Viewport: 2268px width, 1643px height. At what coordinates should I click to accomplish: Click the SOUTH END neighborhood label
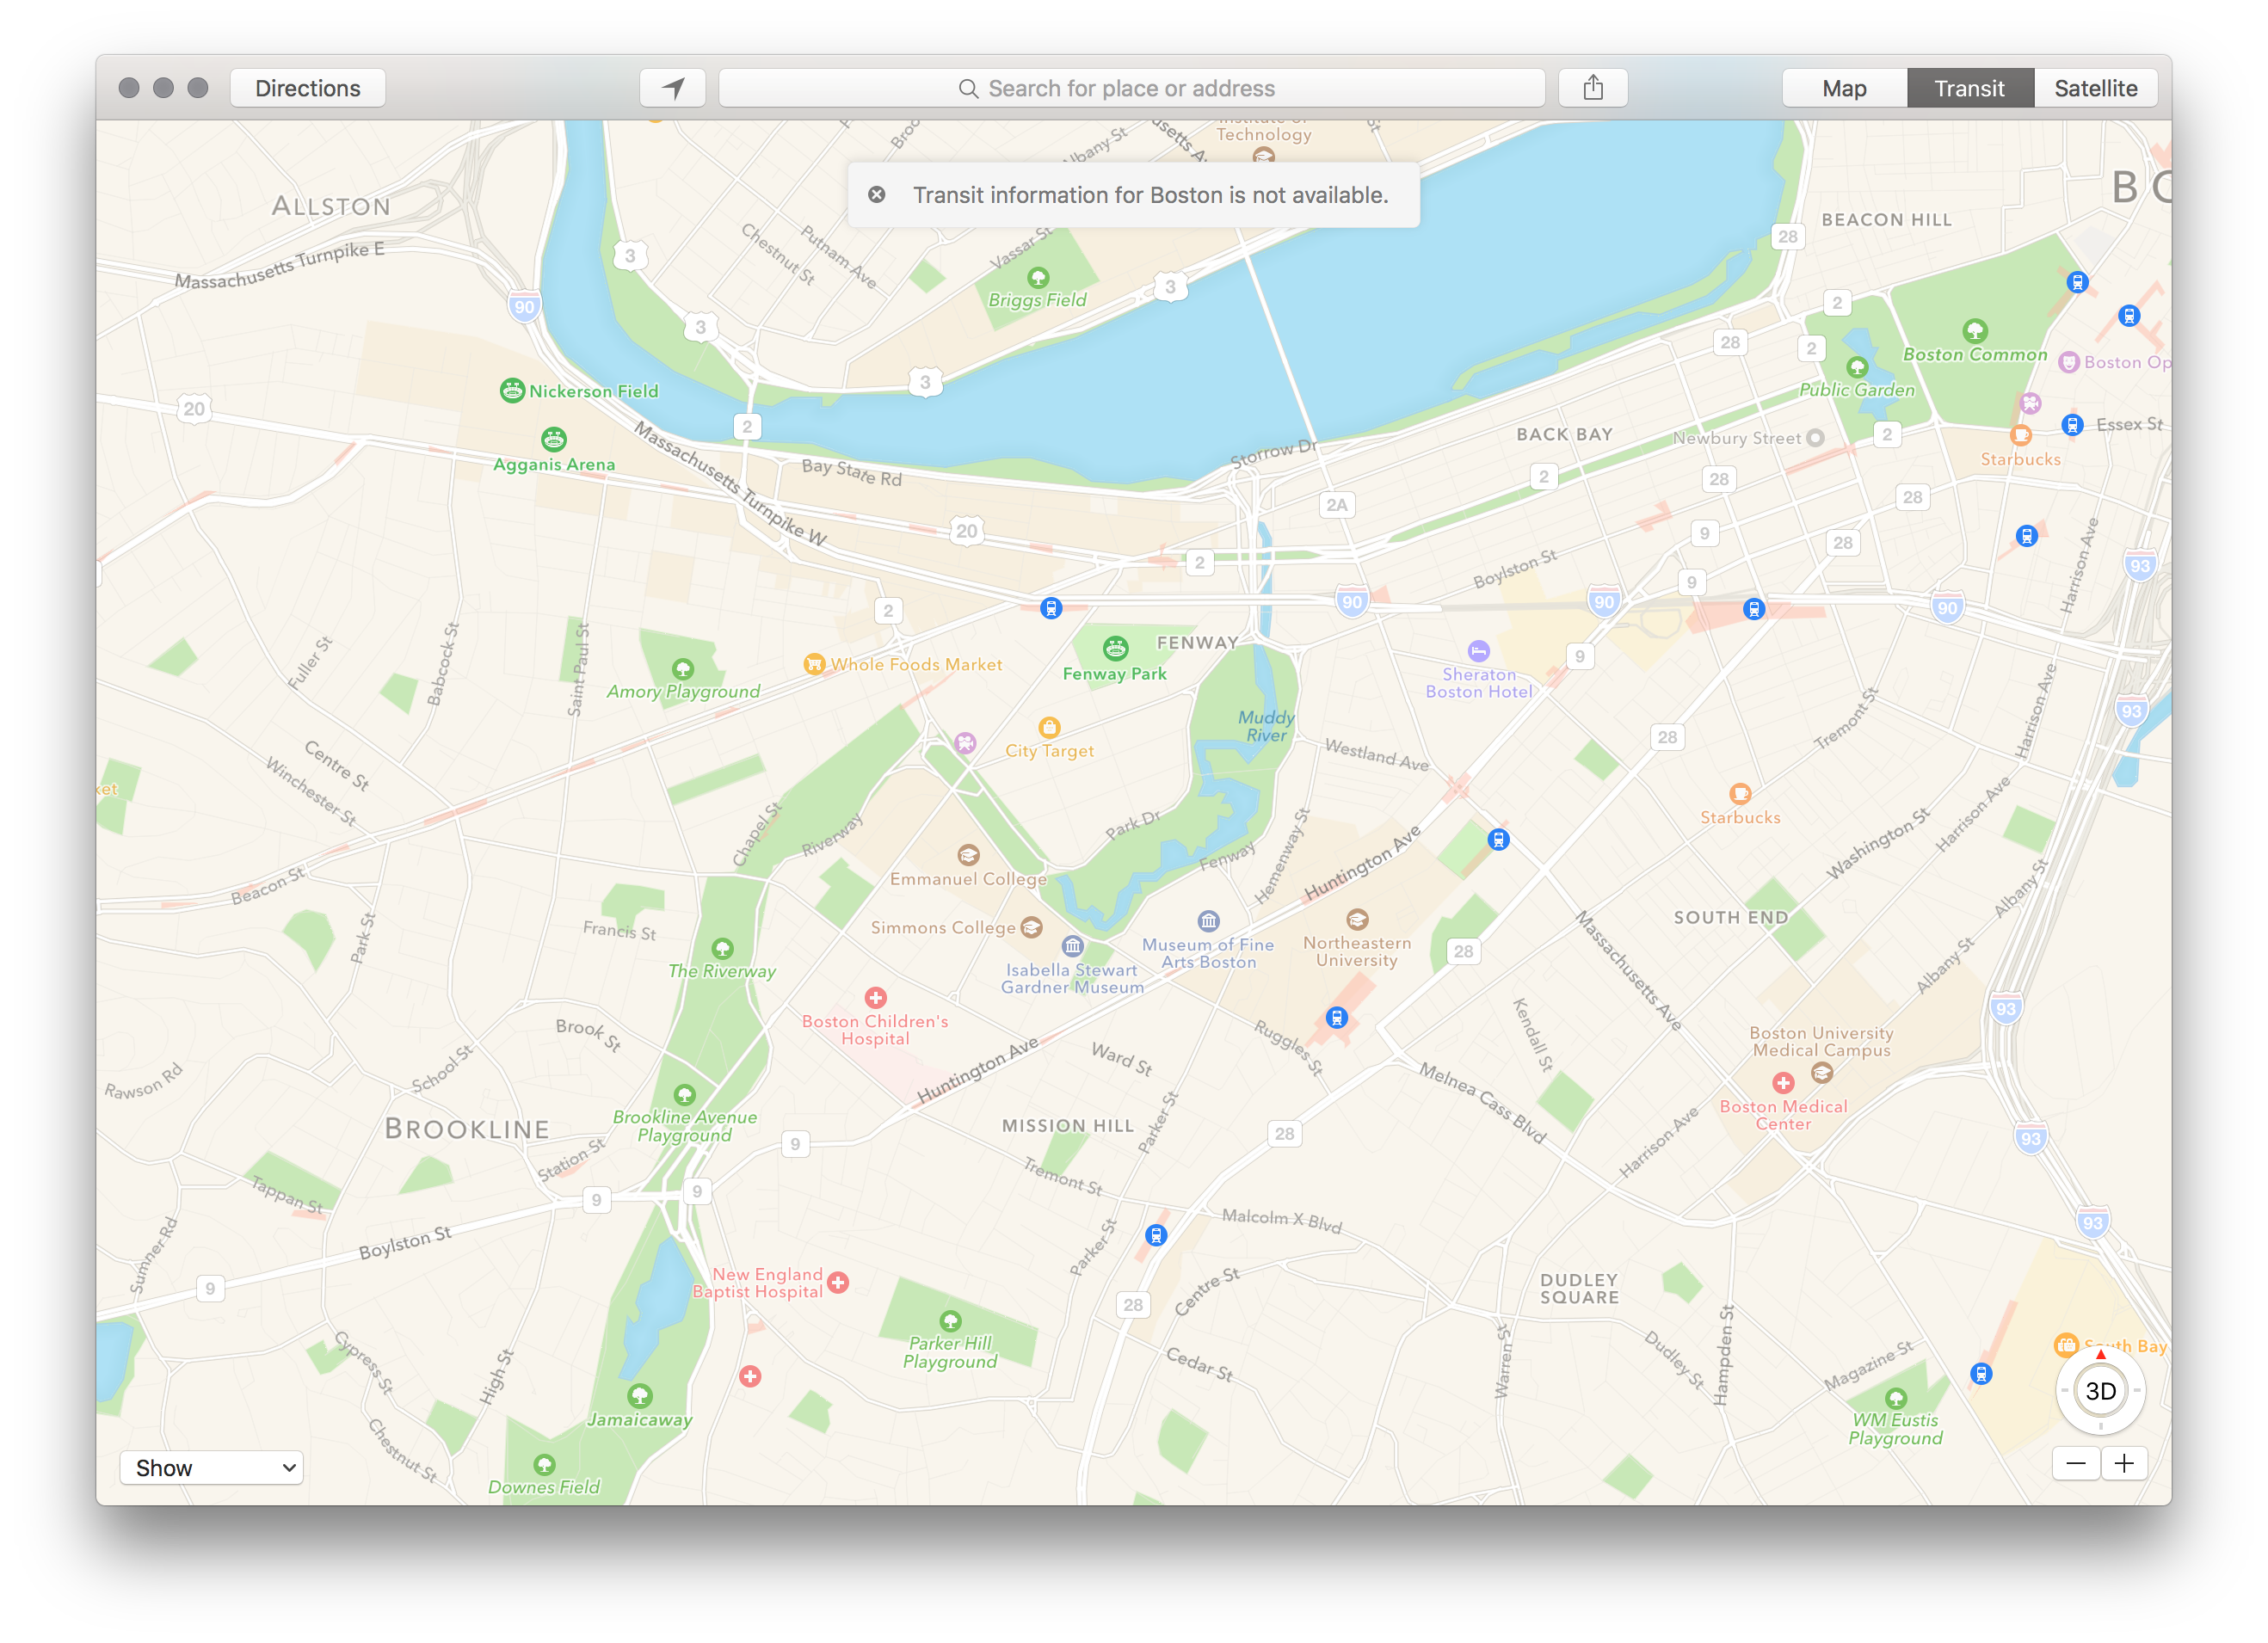(x=1731, y=917)
